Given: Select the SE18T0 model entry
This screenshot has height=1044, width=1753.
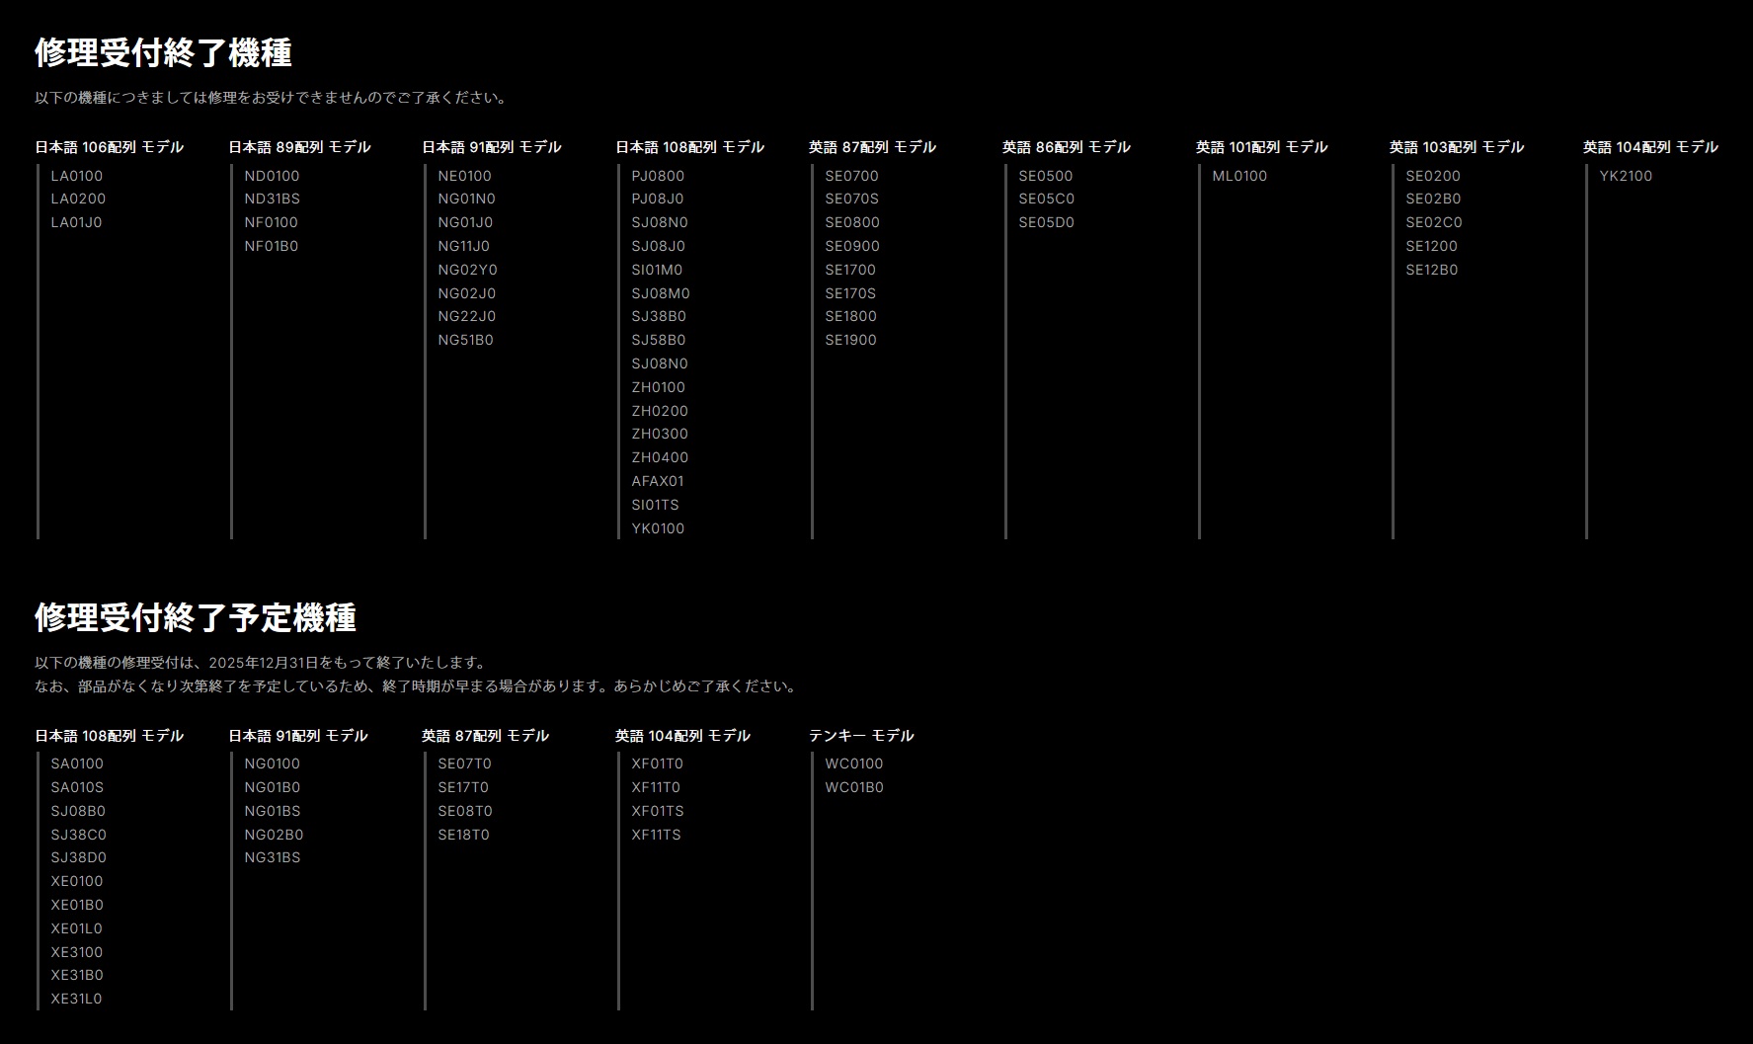Looking at the screenshot, I should 463,835.
